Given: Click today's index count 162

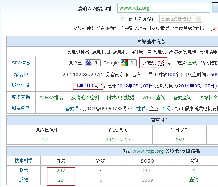Looking at the screenshot, I should coord(180,140).
